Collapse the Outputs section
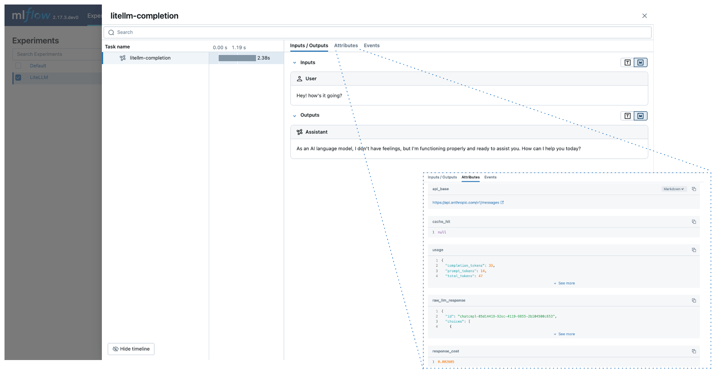 click(x=295, y=116)
